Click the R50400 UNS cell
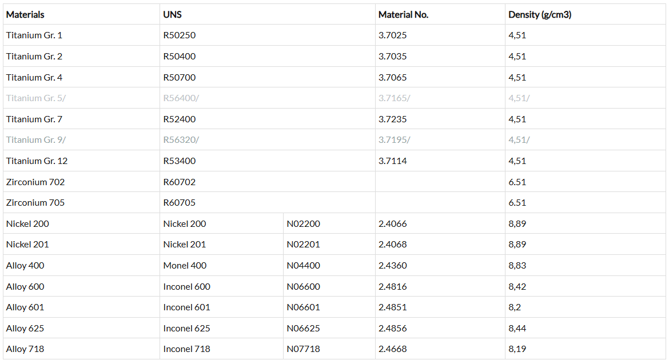 click(x=180, y=57)
